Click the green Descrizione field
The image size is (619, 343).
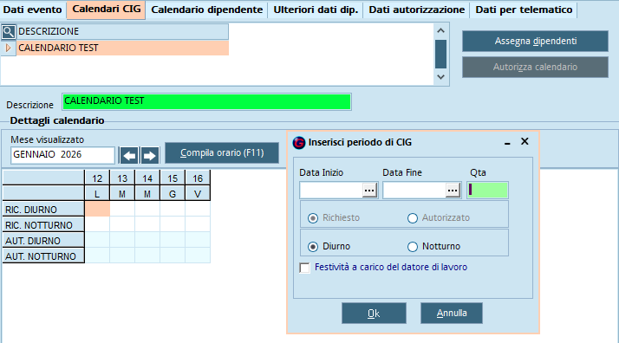(207, 101)
